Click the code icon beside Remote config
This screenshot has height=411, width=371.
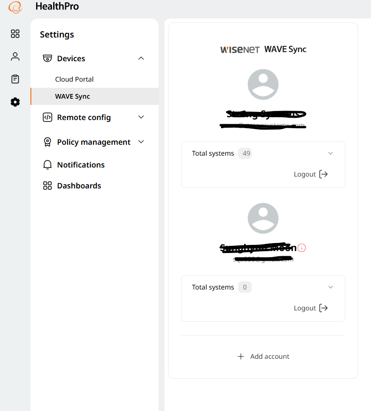(48, 117)
